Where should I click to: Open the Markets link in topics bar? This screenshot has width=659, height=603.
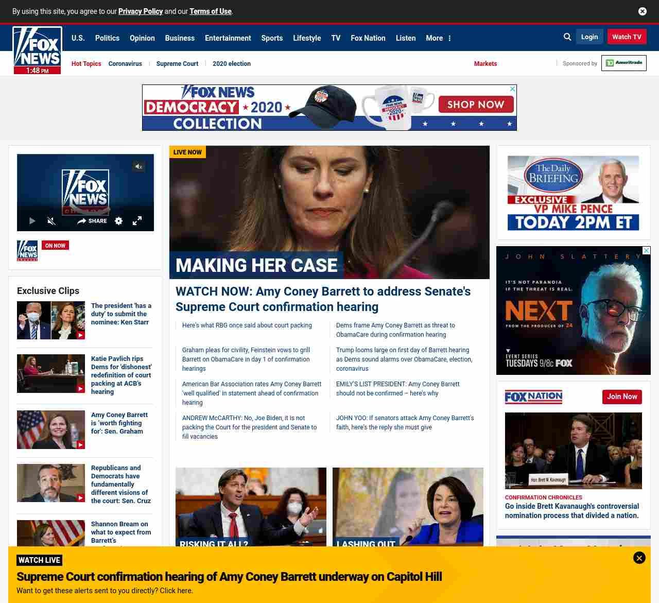(x=485, y=64)
